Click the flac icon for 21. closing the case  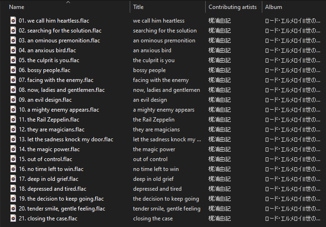coord(13,218)
